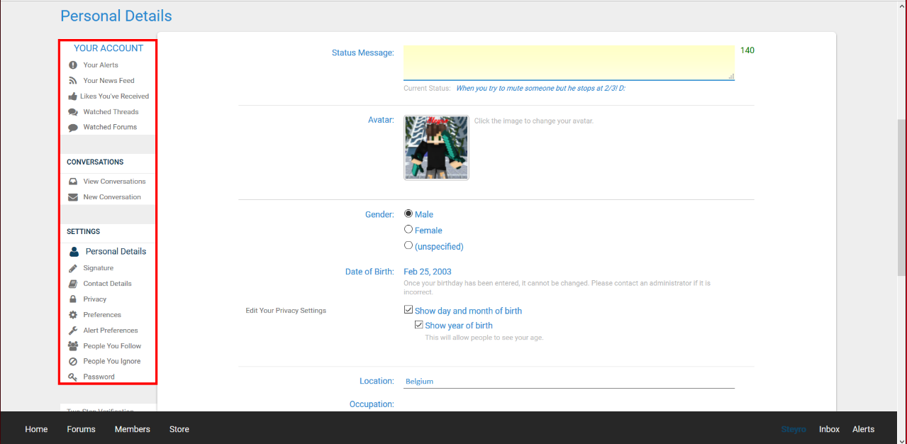This screenshot has height=444, width=907.
Task: Select the Male gender option
Action: coord(408,213)
